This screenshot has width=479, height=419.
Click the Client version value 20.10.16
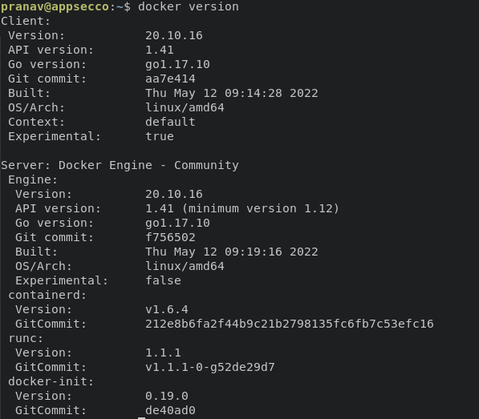(174, 36)
